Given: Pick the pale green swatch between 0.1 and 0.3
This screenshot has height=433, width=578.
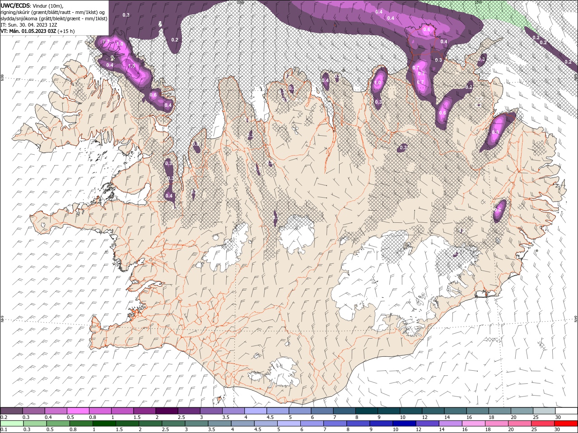Looking at the screenshot, I should [12, 423].
